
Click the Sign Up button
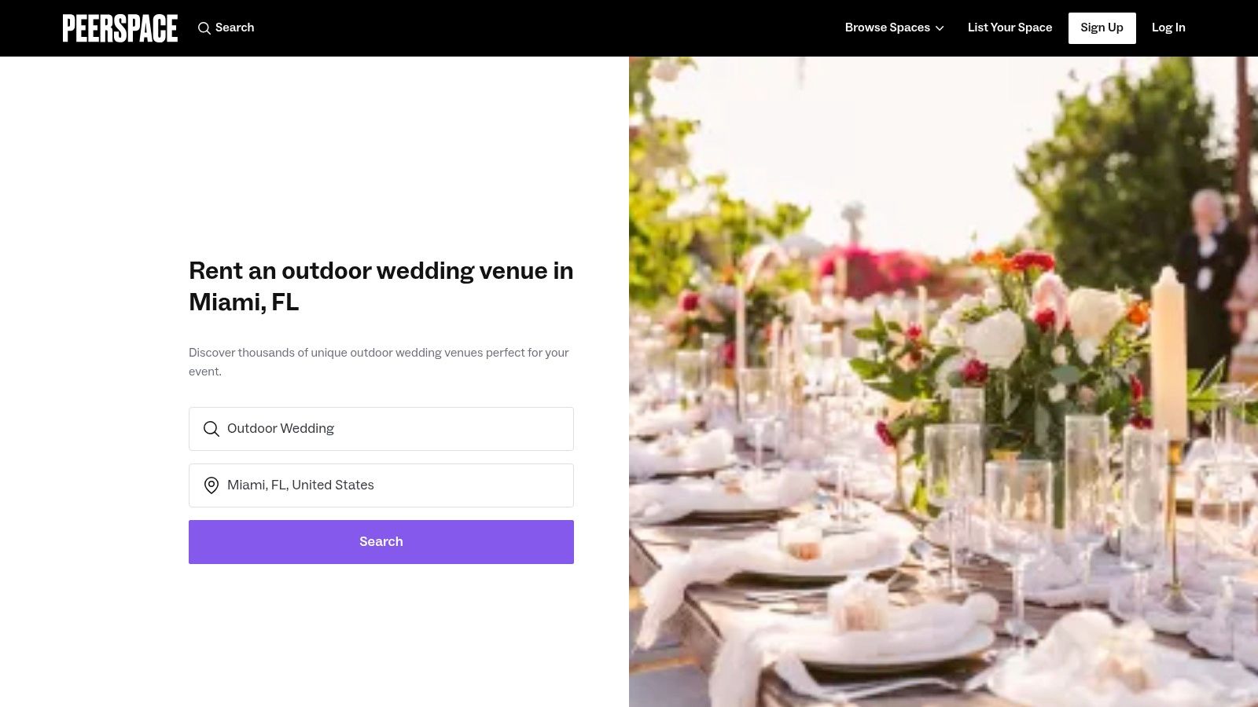[1102, 28]
